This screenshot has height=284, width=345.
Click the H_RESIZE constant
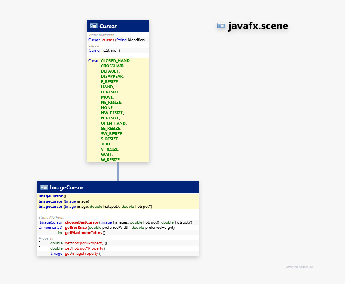110,92
